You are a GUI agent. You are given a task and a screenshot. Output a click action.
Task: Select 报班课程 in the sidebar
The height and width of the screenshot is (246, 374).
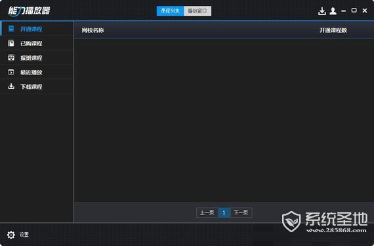pos(37,58)
